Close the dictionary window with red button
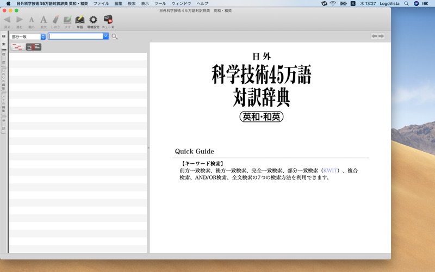 coord(4,10)
